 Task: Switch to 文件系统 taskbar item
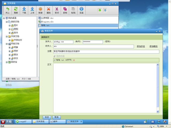(x=40, y=122)
